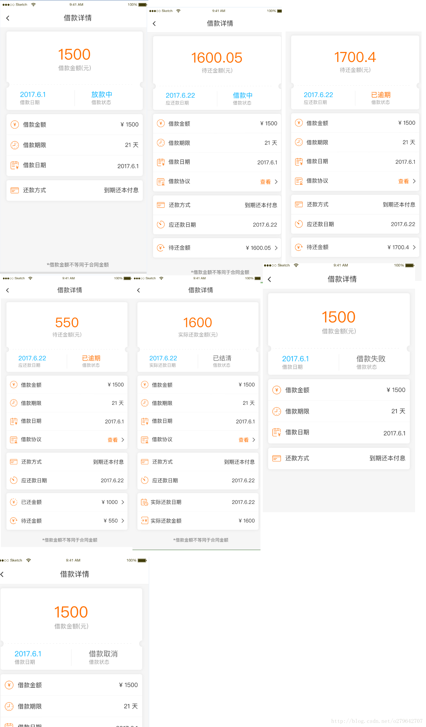Open 借款协议 chevron on 1600.05 screen
The width and height of the screenshot is (426, 727).
pos(276,182)
